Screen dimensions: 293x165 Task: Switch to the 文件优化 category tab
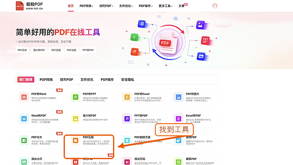pos(87,80)
